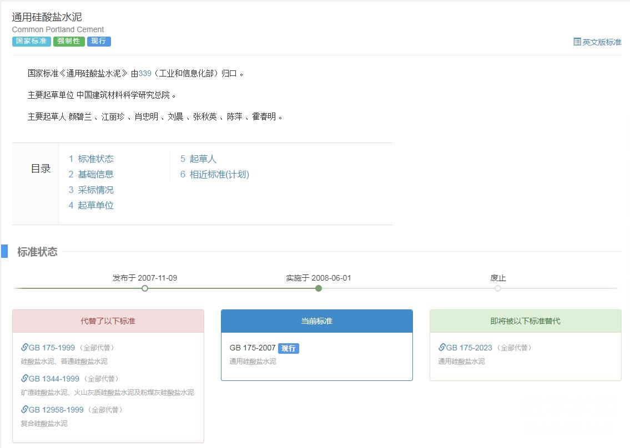This screenshot has width=630, height=448.
Task: Click the 发布于 2007-11-09 timeline node
Action: [x=145, y=288]
